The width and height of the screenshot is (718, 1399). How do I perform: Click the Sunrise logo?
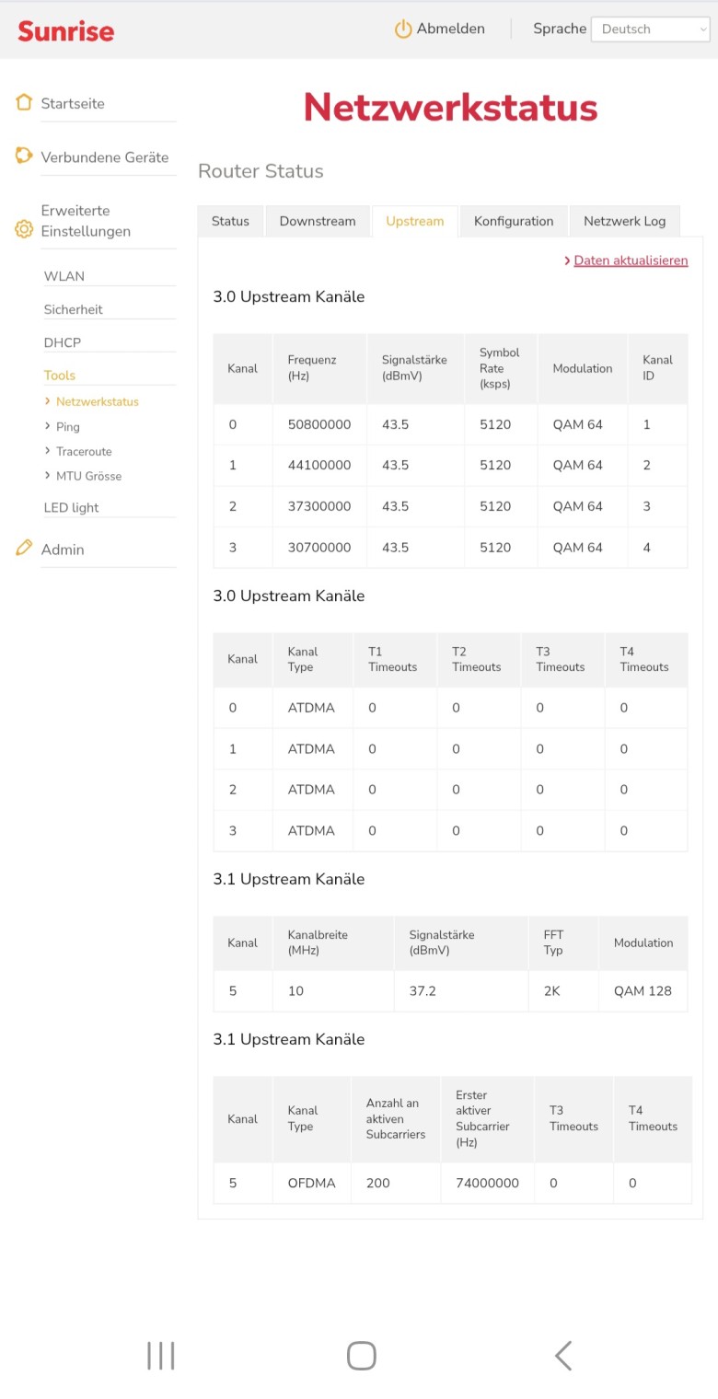click(x=66, y=31)
